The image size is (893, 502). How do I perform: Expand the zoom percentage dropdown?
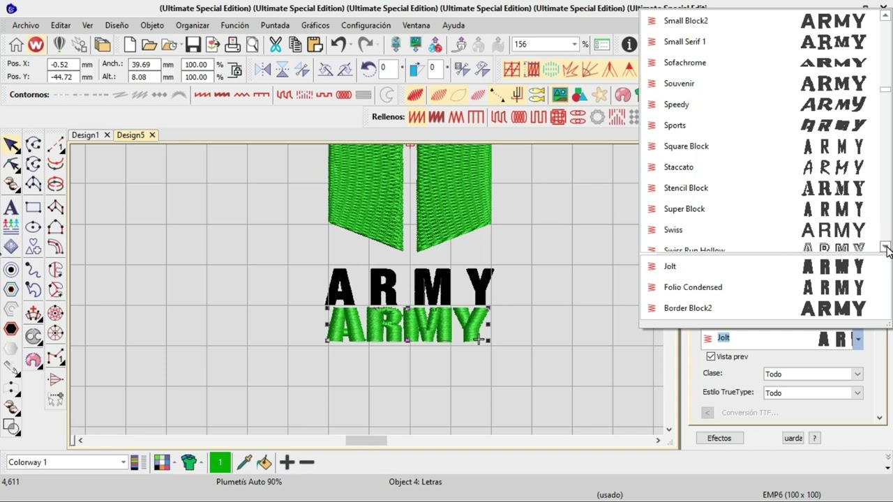pyautogui.click(x=574, y=44)
